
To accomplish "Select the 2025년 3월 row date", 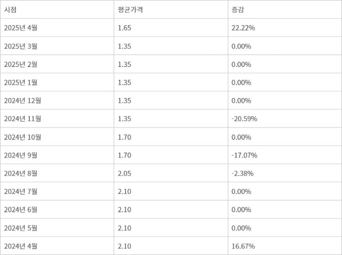I will [x=21, y=46].
